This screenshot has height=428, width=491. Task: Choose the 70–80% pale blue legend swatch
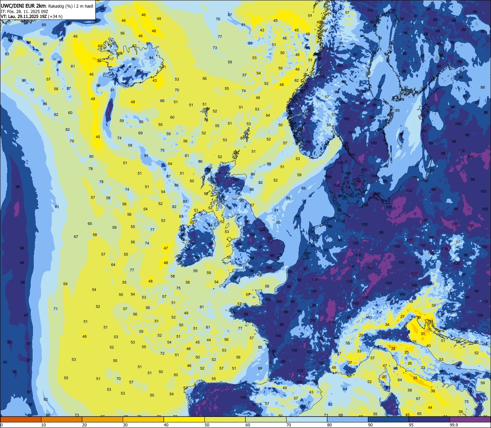pos(306,419)
